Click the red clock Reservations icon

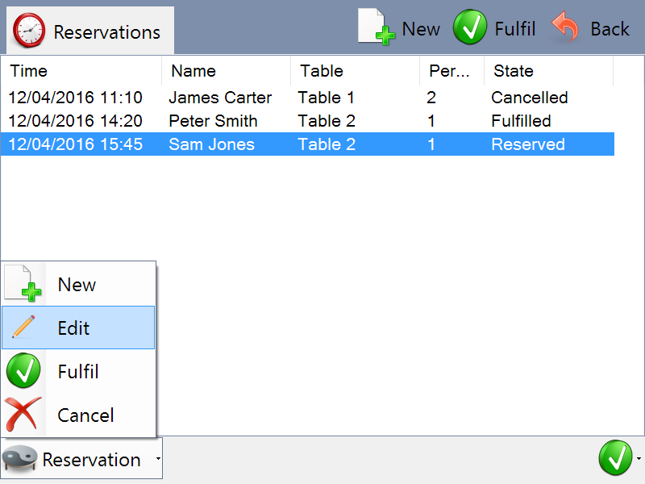[x=30, y=31]
